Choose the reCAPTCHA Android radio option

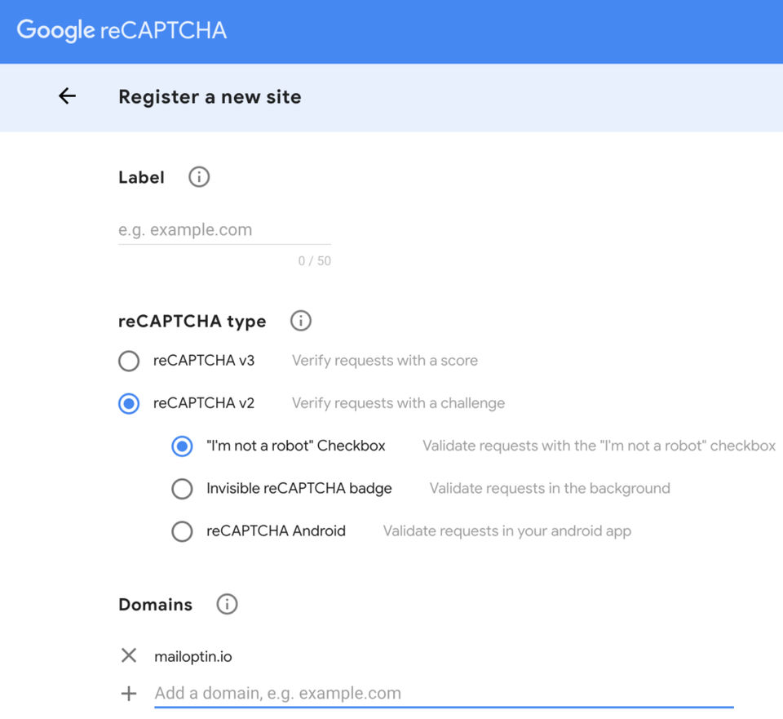coord(182,531)
